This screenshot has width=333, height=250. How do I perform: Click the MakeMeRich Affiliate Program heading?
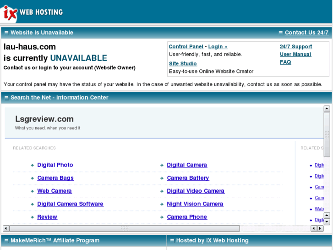[x=55, y=240]
